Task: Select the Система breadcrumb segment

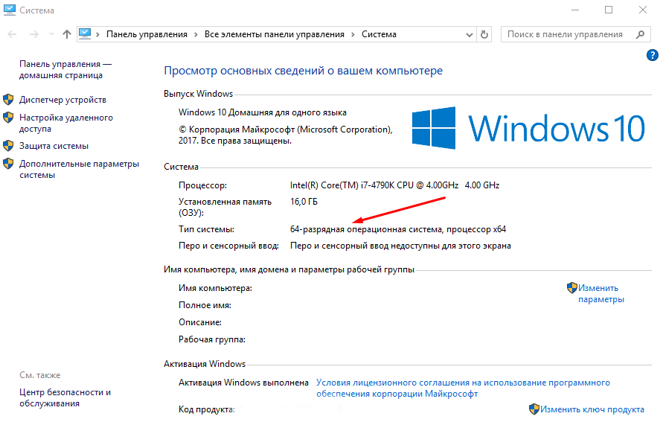Action: pyautogui.click(x=379, y=34)
